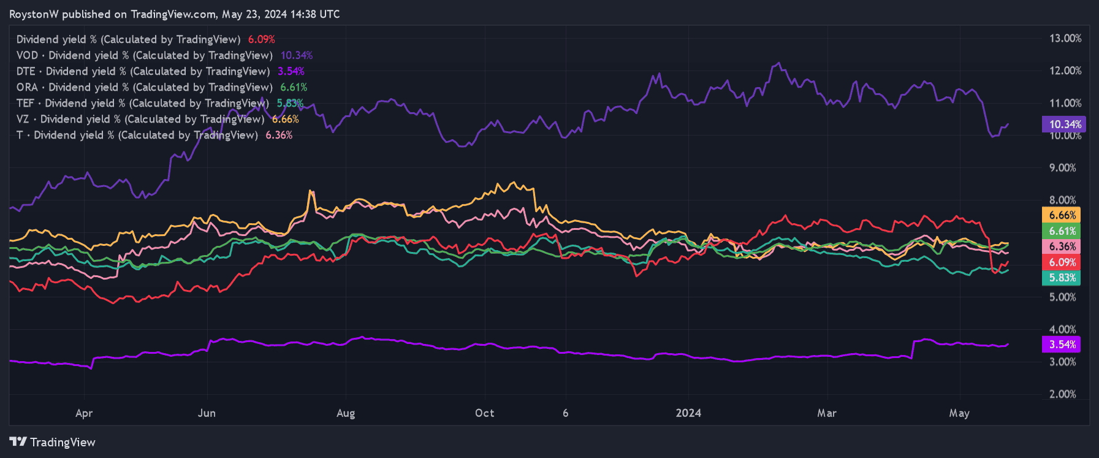1099x458 pixels.
Task: Click the teal 5.83% price tag
Action: [x=1062, y=278]
